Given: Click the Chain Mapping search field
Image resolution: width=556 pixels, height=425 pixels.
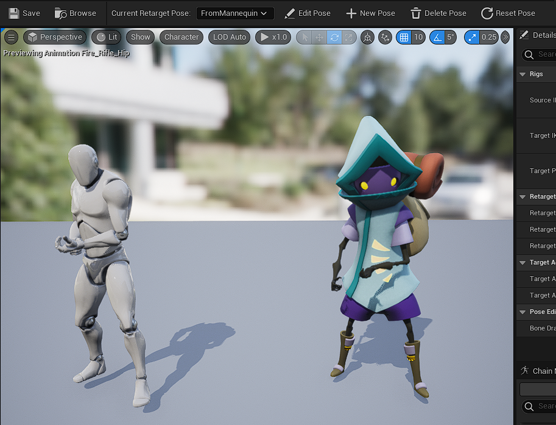Looking at the screenshot, I should click(538, 406).
